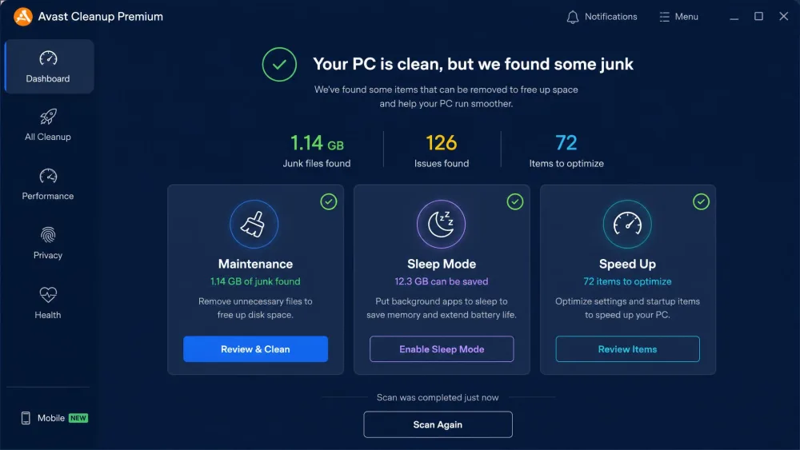Click the Review & Clean button
This screenshot has height=450, width=800.
(255, 349)
